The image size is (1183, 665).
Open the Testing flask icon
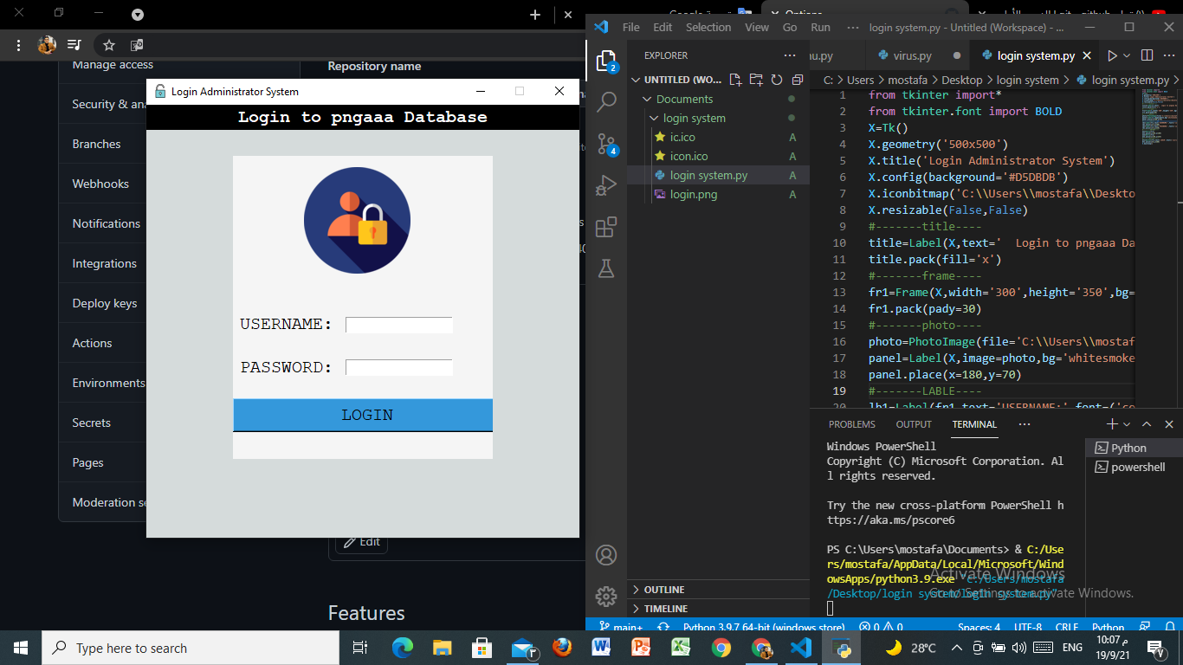click(x=606, y=268)
